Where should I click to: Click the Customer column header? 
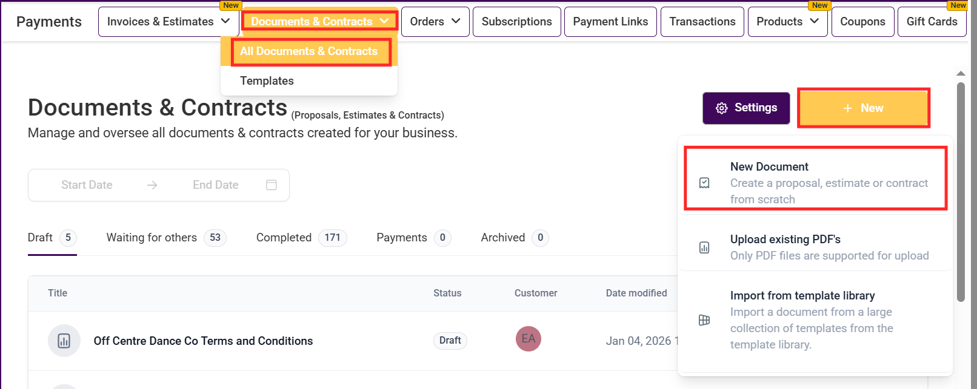536,293
